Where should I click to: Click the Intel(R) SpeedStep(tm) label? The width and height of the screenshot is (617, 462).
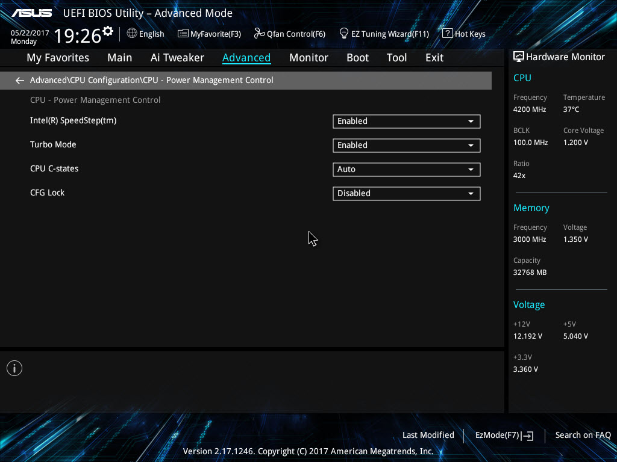73,120
